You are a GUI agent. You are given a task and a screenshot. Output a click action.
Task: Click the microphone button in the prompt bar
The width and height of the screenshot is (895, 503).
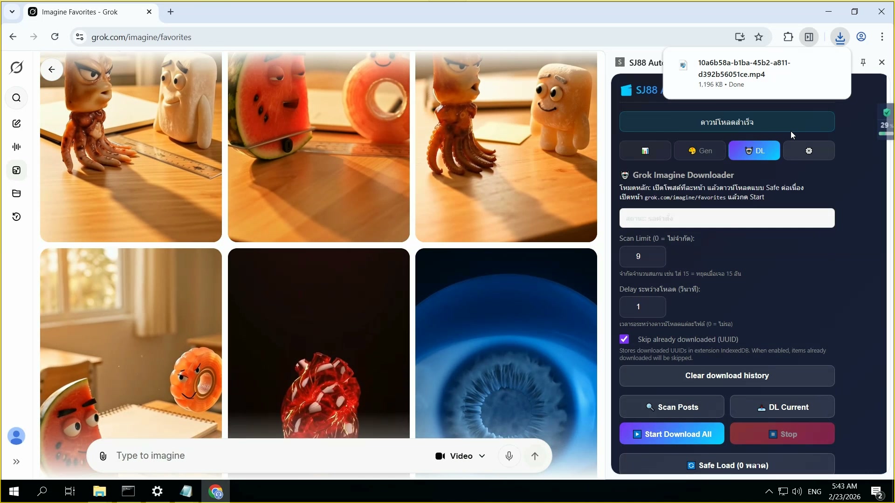[509, 456]
